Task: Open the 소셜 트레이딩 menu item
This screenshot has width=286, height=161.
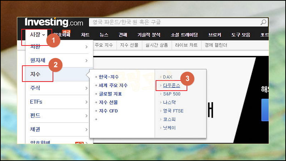Action: point(184,35)
